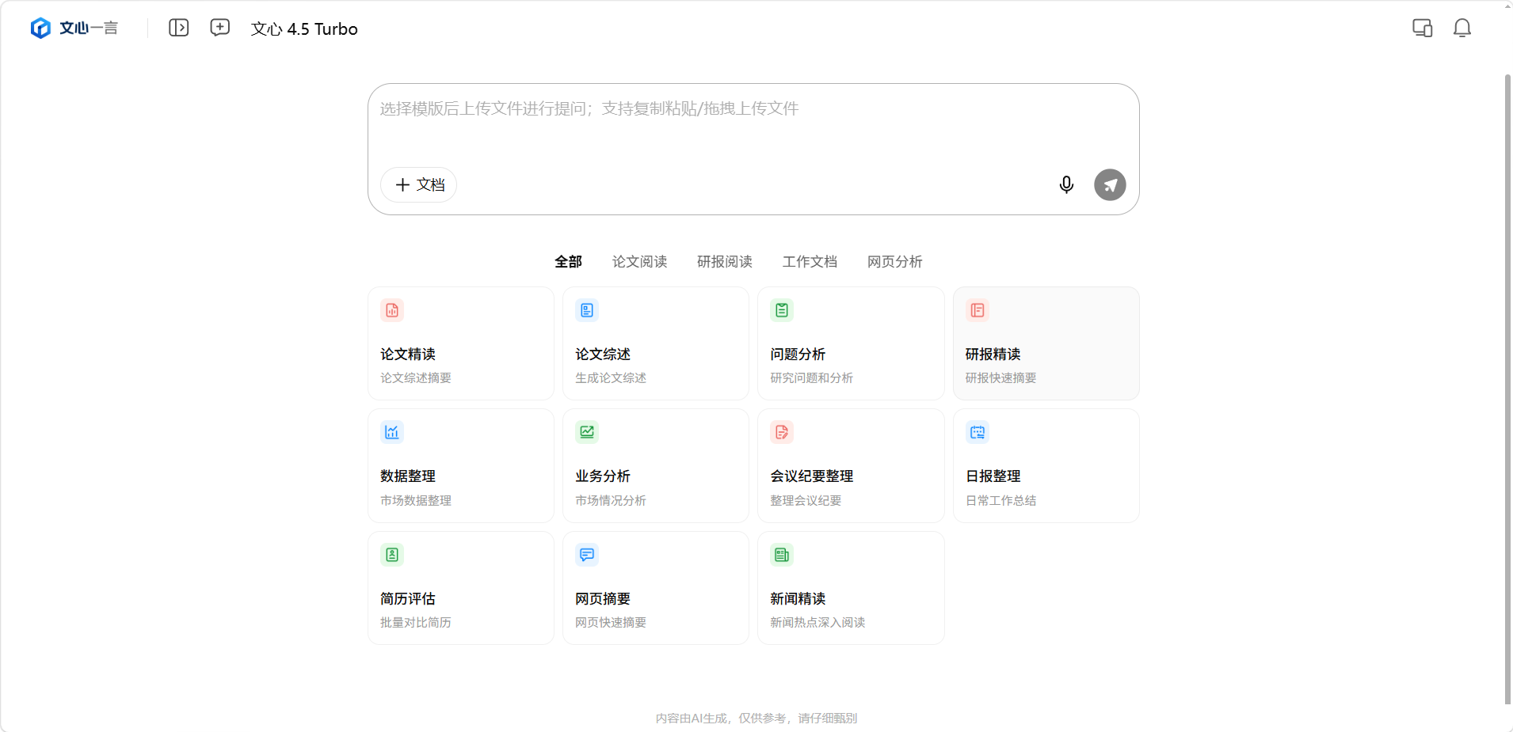Click the 网页摘要 chat icon
1513x732 pixels.
(x=587, y=555)
